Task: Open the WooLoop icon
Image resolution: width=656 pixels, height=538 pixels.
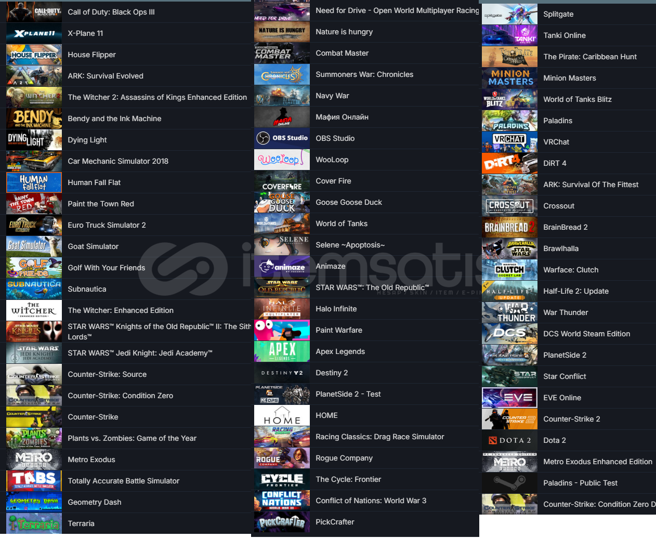Action: (282, 160)
